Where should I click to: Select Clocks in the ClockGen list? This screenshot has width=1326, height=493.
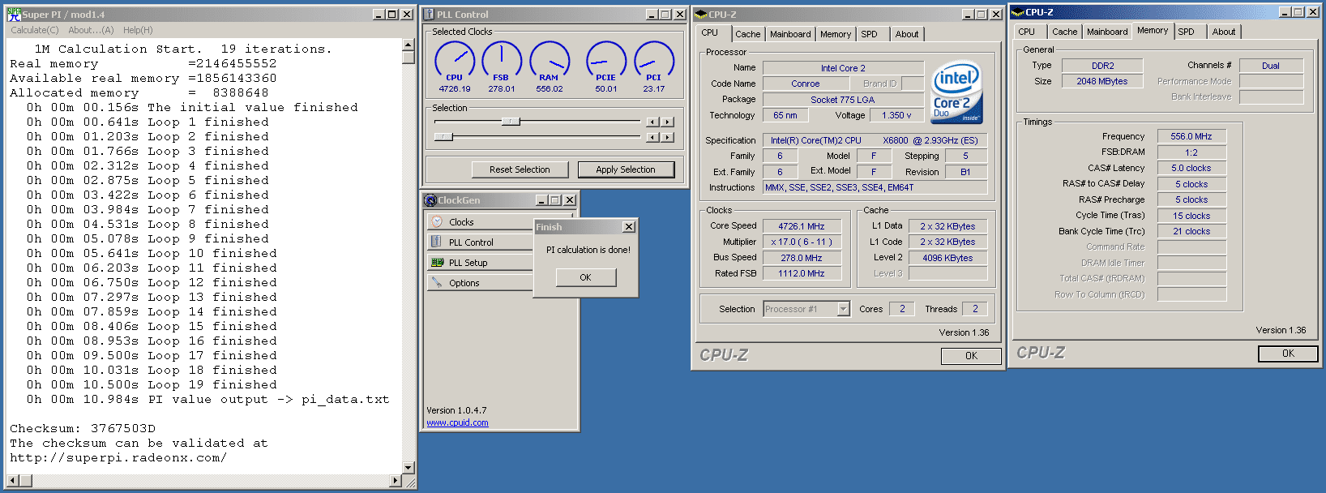pos(479,221)
